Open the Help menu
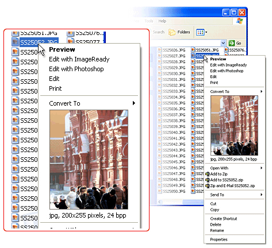272x248 pixels. (x=162, y=21)
